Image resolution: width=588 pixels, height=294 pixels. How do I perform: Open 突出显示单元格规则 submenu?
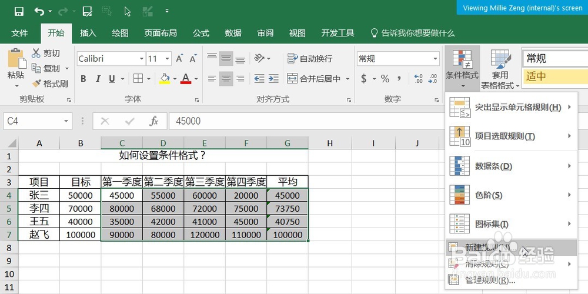(511, 108)
